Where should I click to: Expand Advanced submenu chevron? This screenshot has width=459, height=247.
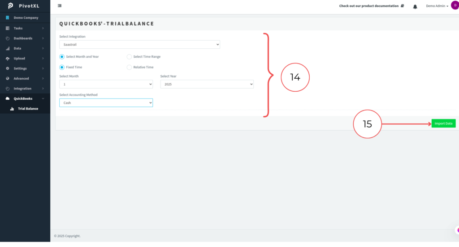point(43,79)
